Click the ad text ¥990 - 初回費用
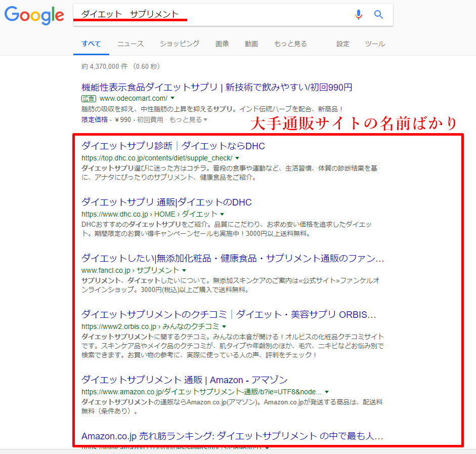This screenshot has height=454, width=476. [139, 119]
